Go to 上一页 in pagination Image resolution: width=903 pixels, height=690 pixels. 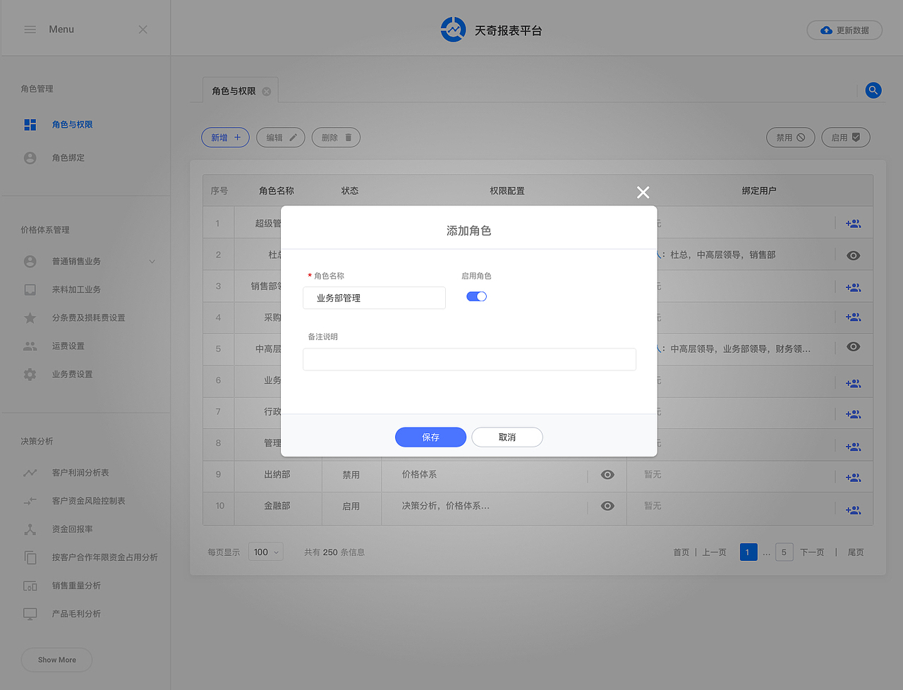click(x=714, y=552)
